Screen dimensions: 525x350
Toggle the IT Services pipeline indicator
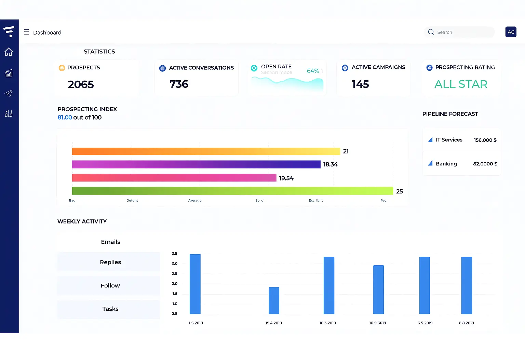pyautogui.click(x=430, y=139)
